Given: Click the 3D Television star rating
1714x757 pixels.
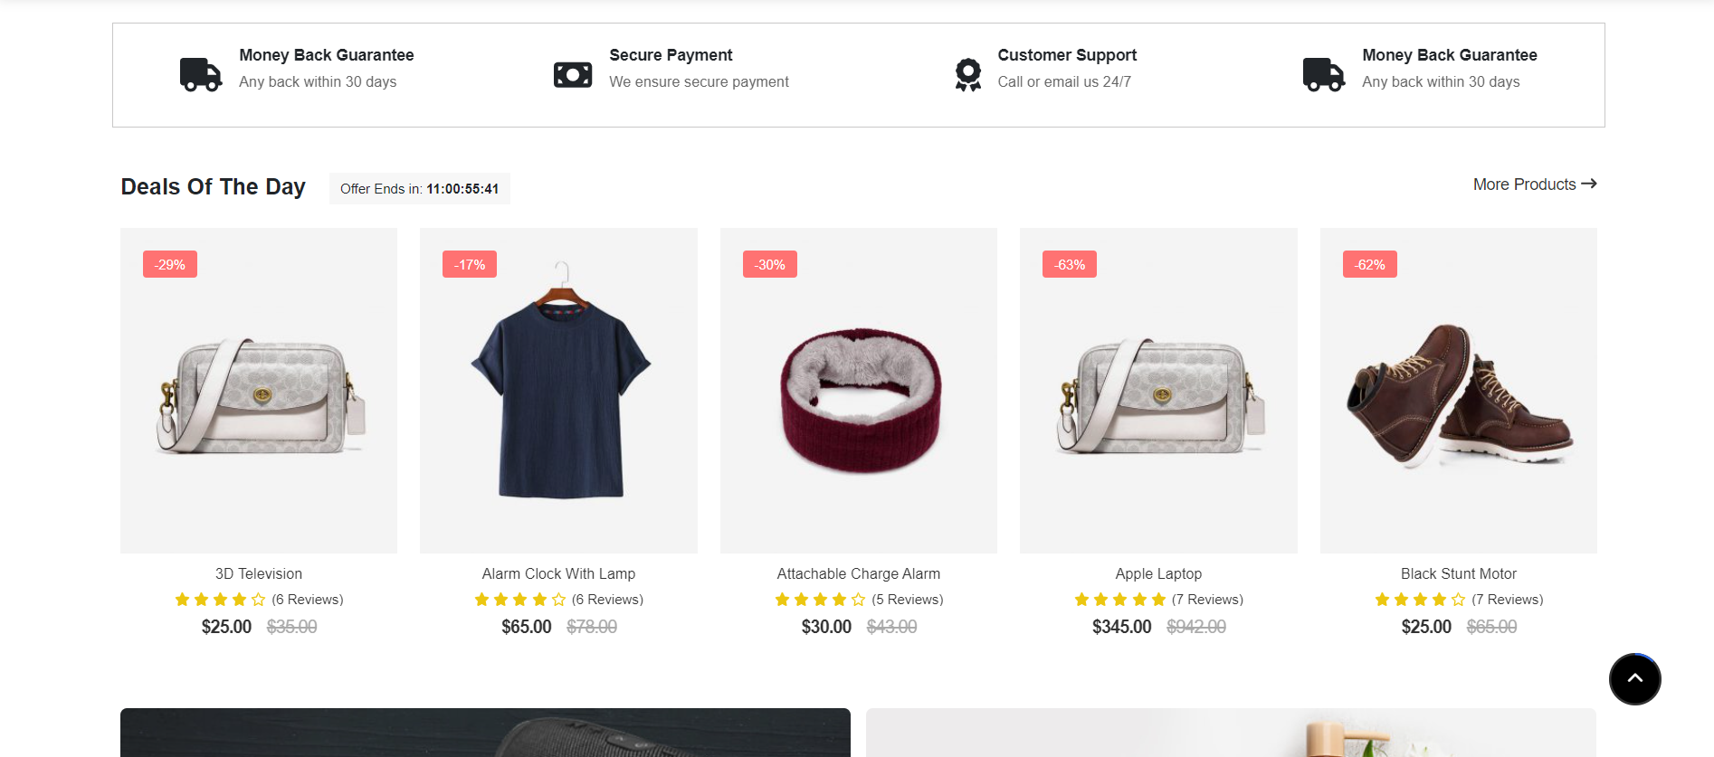Looking at the screenshot, I should pyautogui.click(x=220, y=600).
